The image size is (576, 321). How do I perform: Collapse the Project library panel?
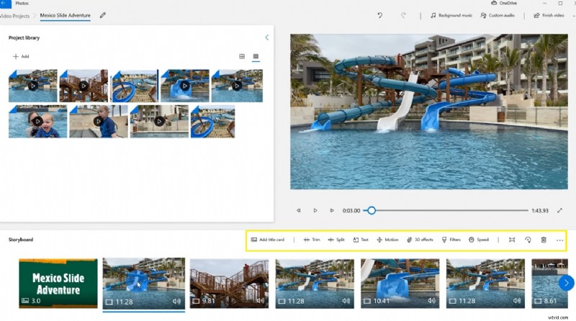[266, 37]
